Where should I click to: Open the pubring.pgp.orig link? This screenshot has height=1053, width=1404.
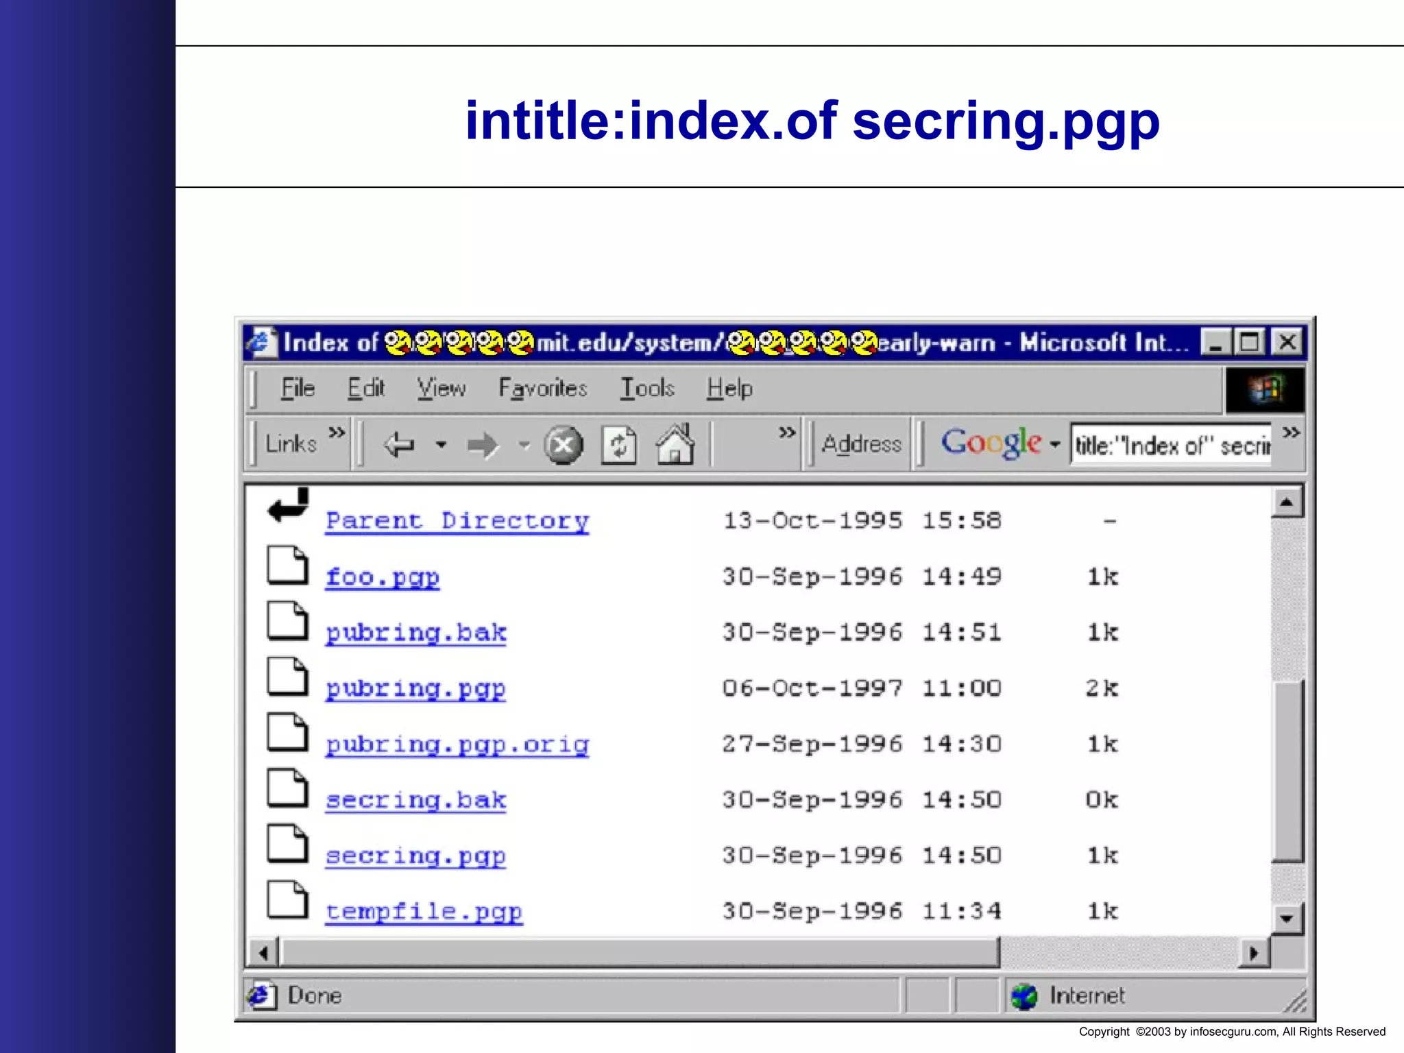click(457, 745)
